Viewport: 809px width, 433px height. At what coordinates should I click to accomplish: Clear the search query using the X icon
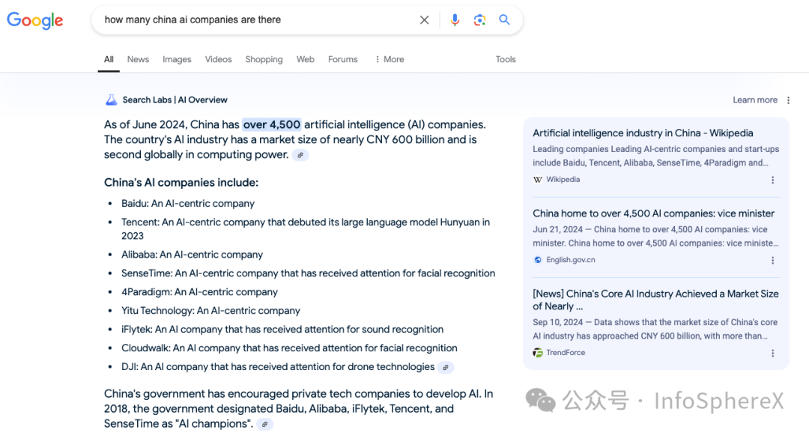coord(424,19)
